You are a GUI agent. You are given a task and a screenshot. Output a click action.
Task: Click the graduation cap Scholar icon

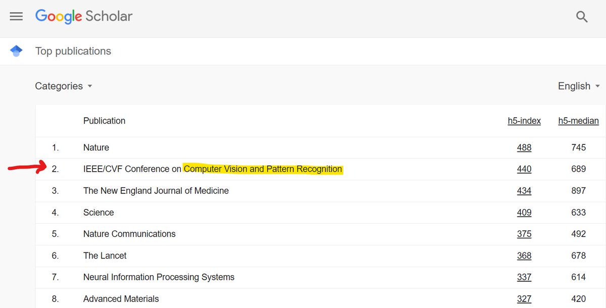16,51
